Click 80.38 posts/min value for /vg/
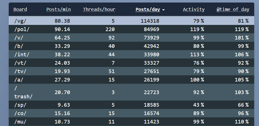The height and width of the screenshot is (126, 259). click(x=62, y=21)
